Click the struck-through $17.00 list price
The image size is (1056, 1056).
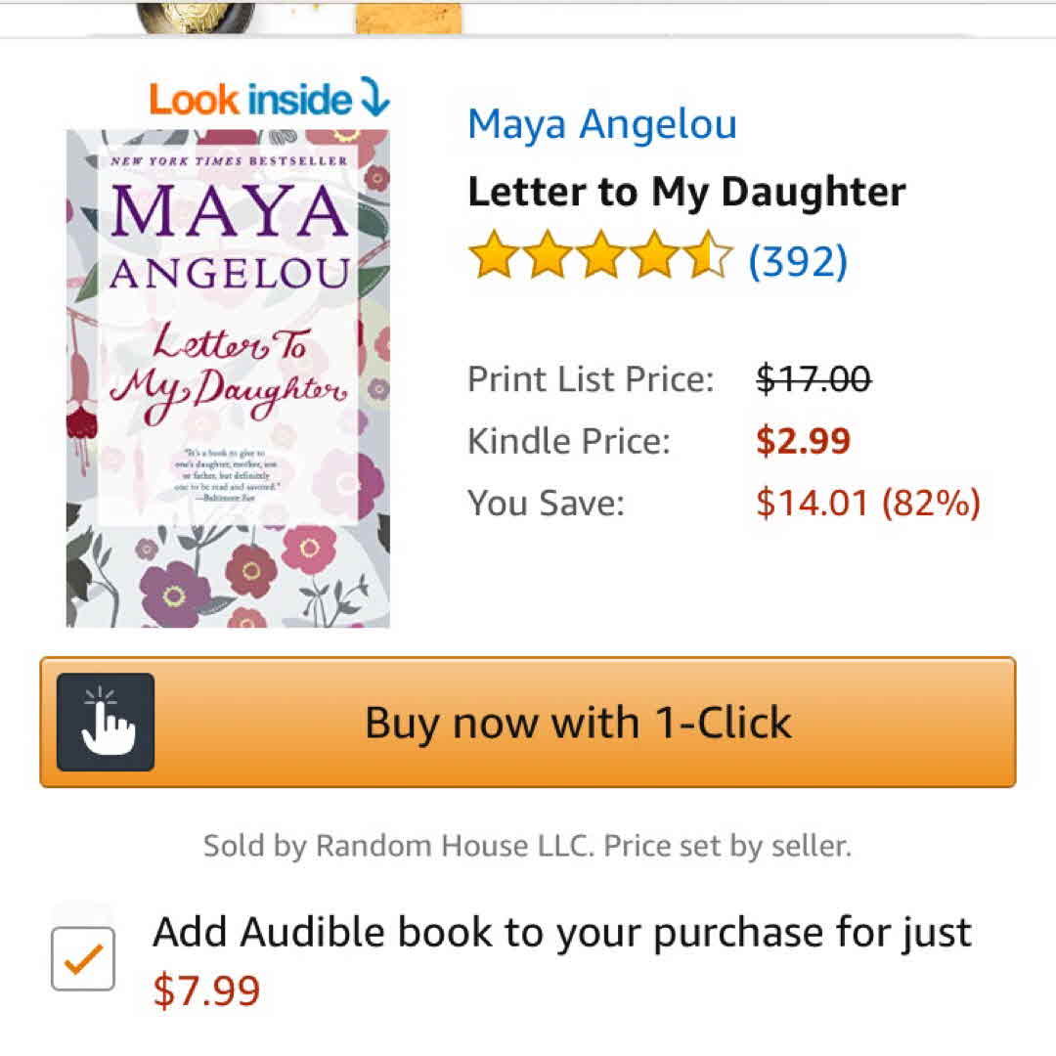(814, 378)
